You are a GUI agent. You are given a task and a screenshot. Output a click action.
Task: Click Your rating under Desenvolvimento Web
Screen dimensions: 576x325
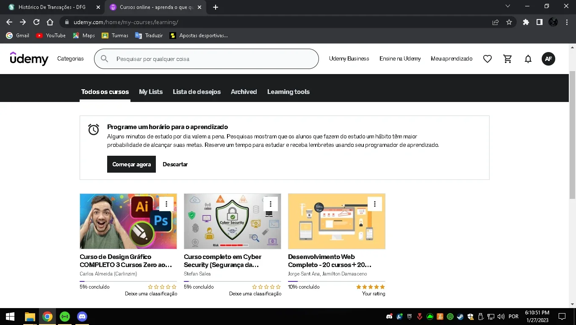[x=374, y=294]
